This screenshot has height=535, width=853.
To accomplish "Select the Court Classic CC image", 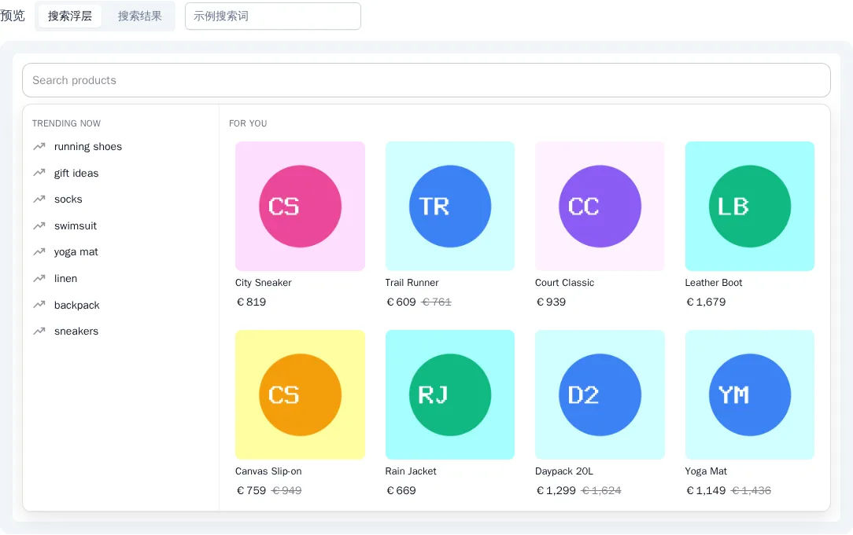I will [x=600, y=207].
